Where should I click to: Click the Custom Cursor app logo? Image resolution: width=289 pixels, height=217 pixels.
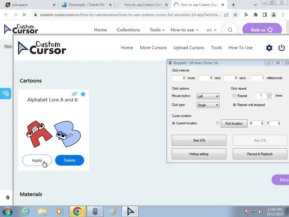point(42,48)
